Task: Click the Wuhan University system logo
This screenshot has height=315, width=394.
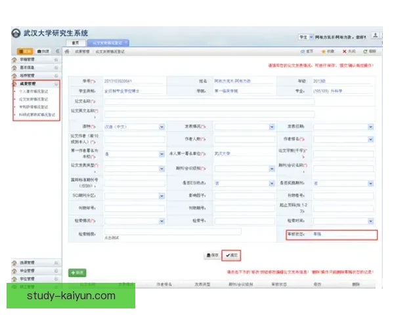Action: coord(16,33)
